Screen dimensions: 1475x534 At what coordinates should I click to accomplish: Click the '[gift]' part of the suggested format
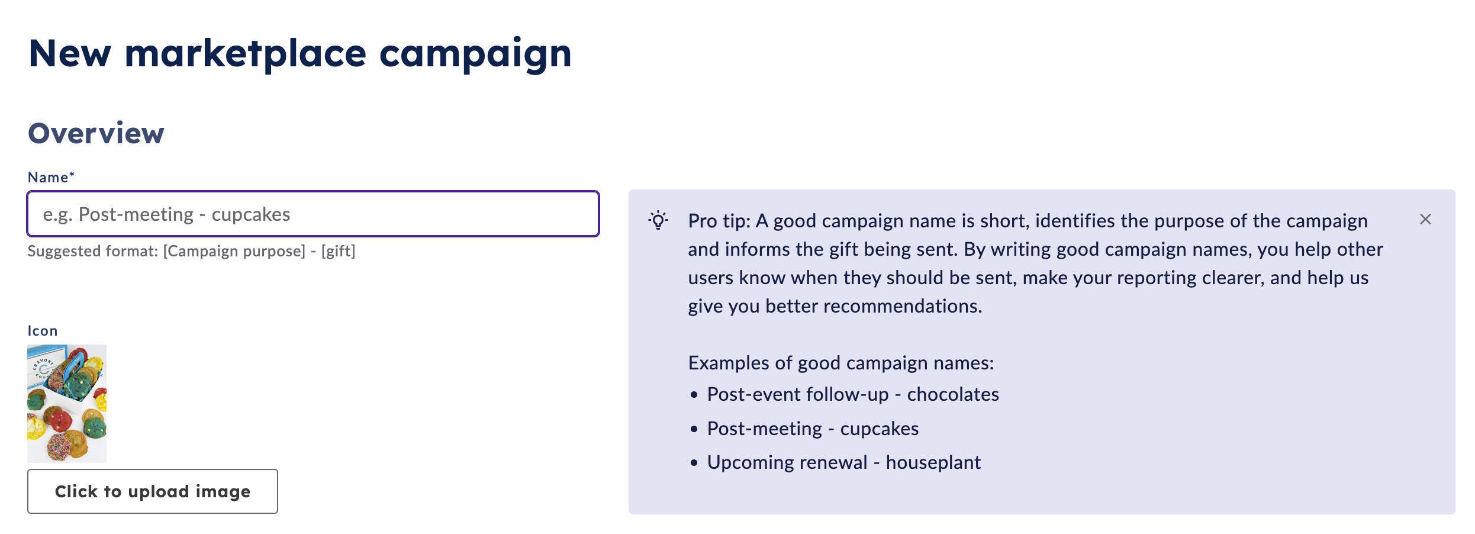338,251
